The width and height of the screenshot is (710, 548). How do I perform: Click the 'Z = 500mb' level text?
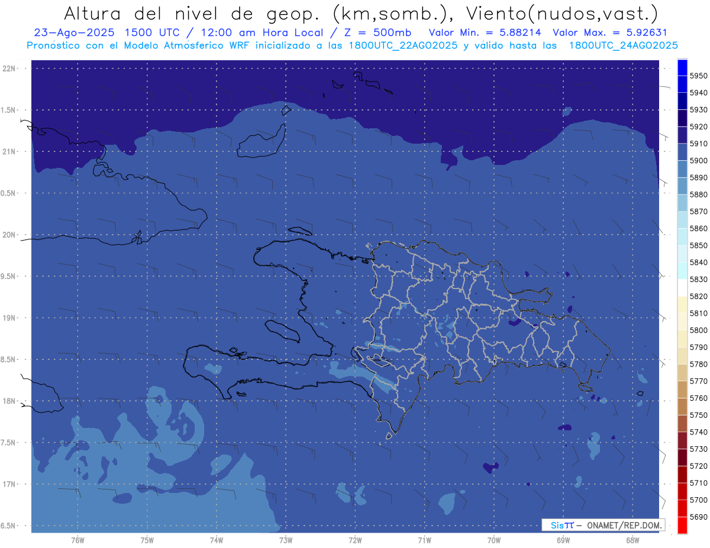click(x=376, y=33)
